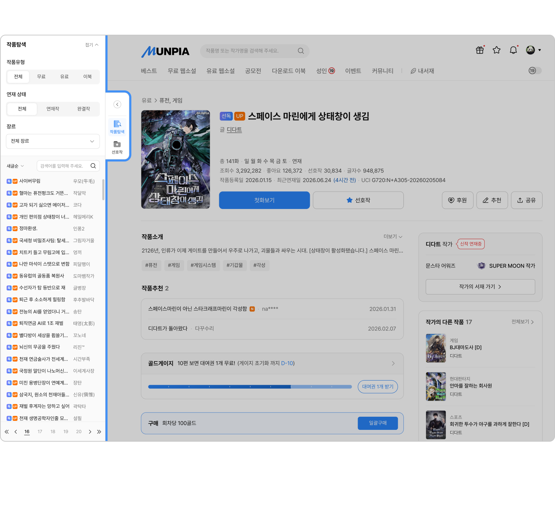This screenshot has width=555, height=525.
Task: Open the 공모전 menu
Action: click(x=253, y=71)
